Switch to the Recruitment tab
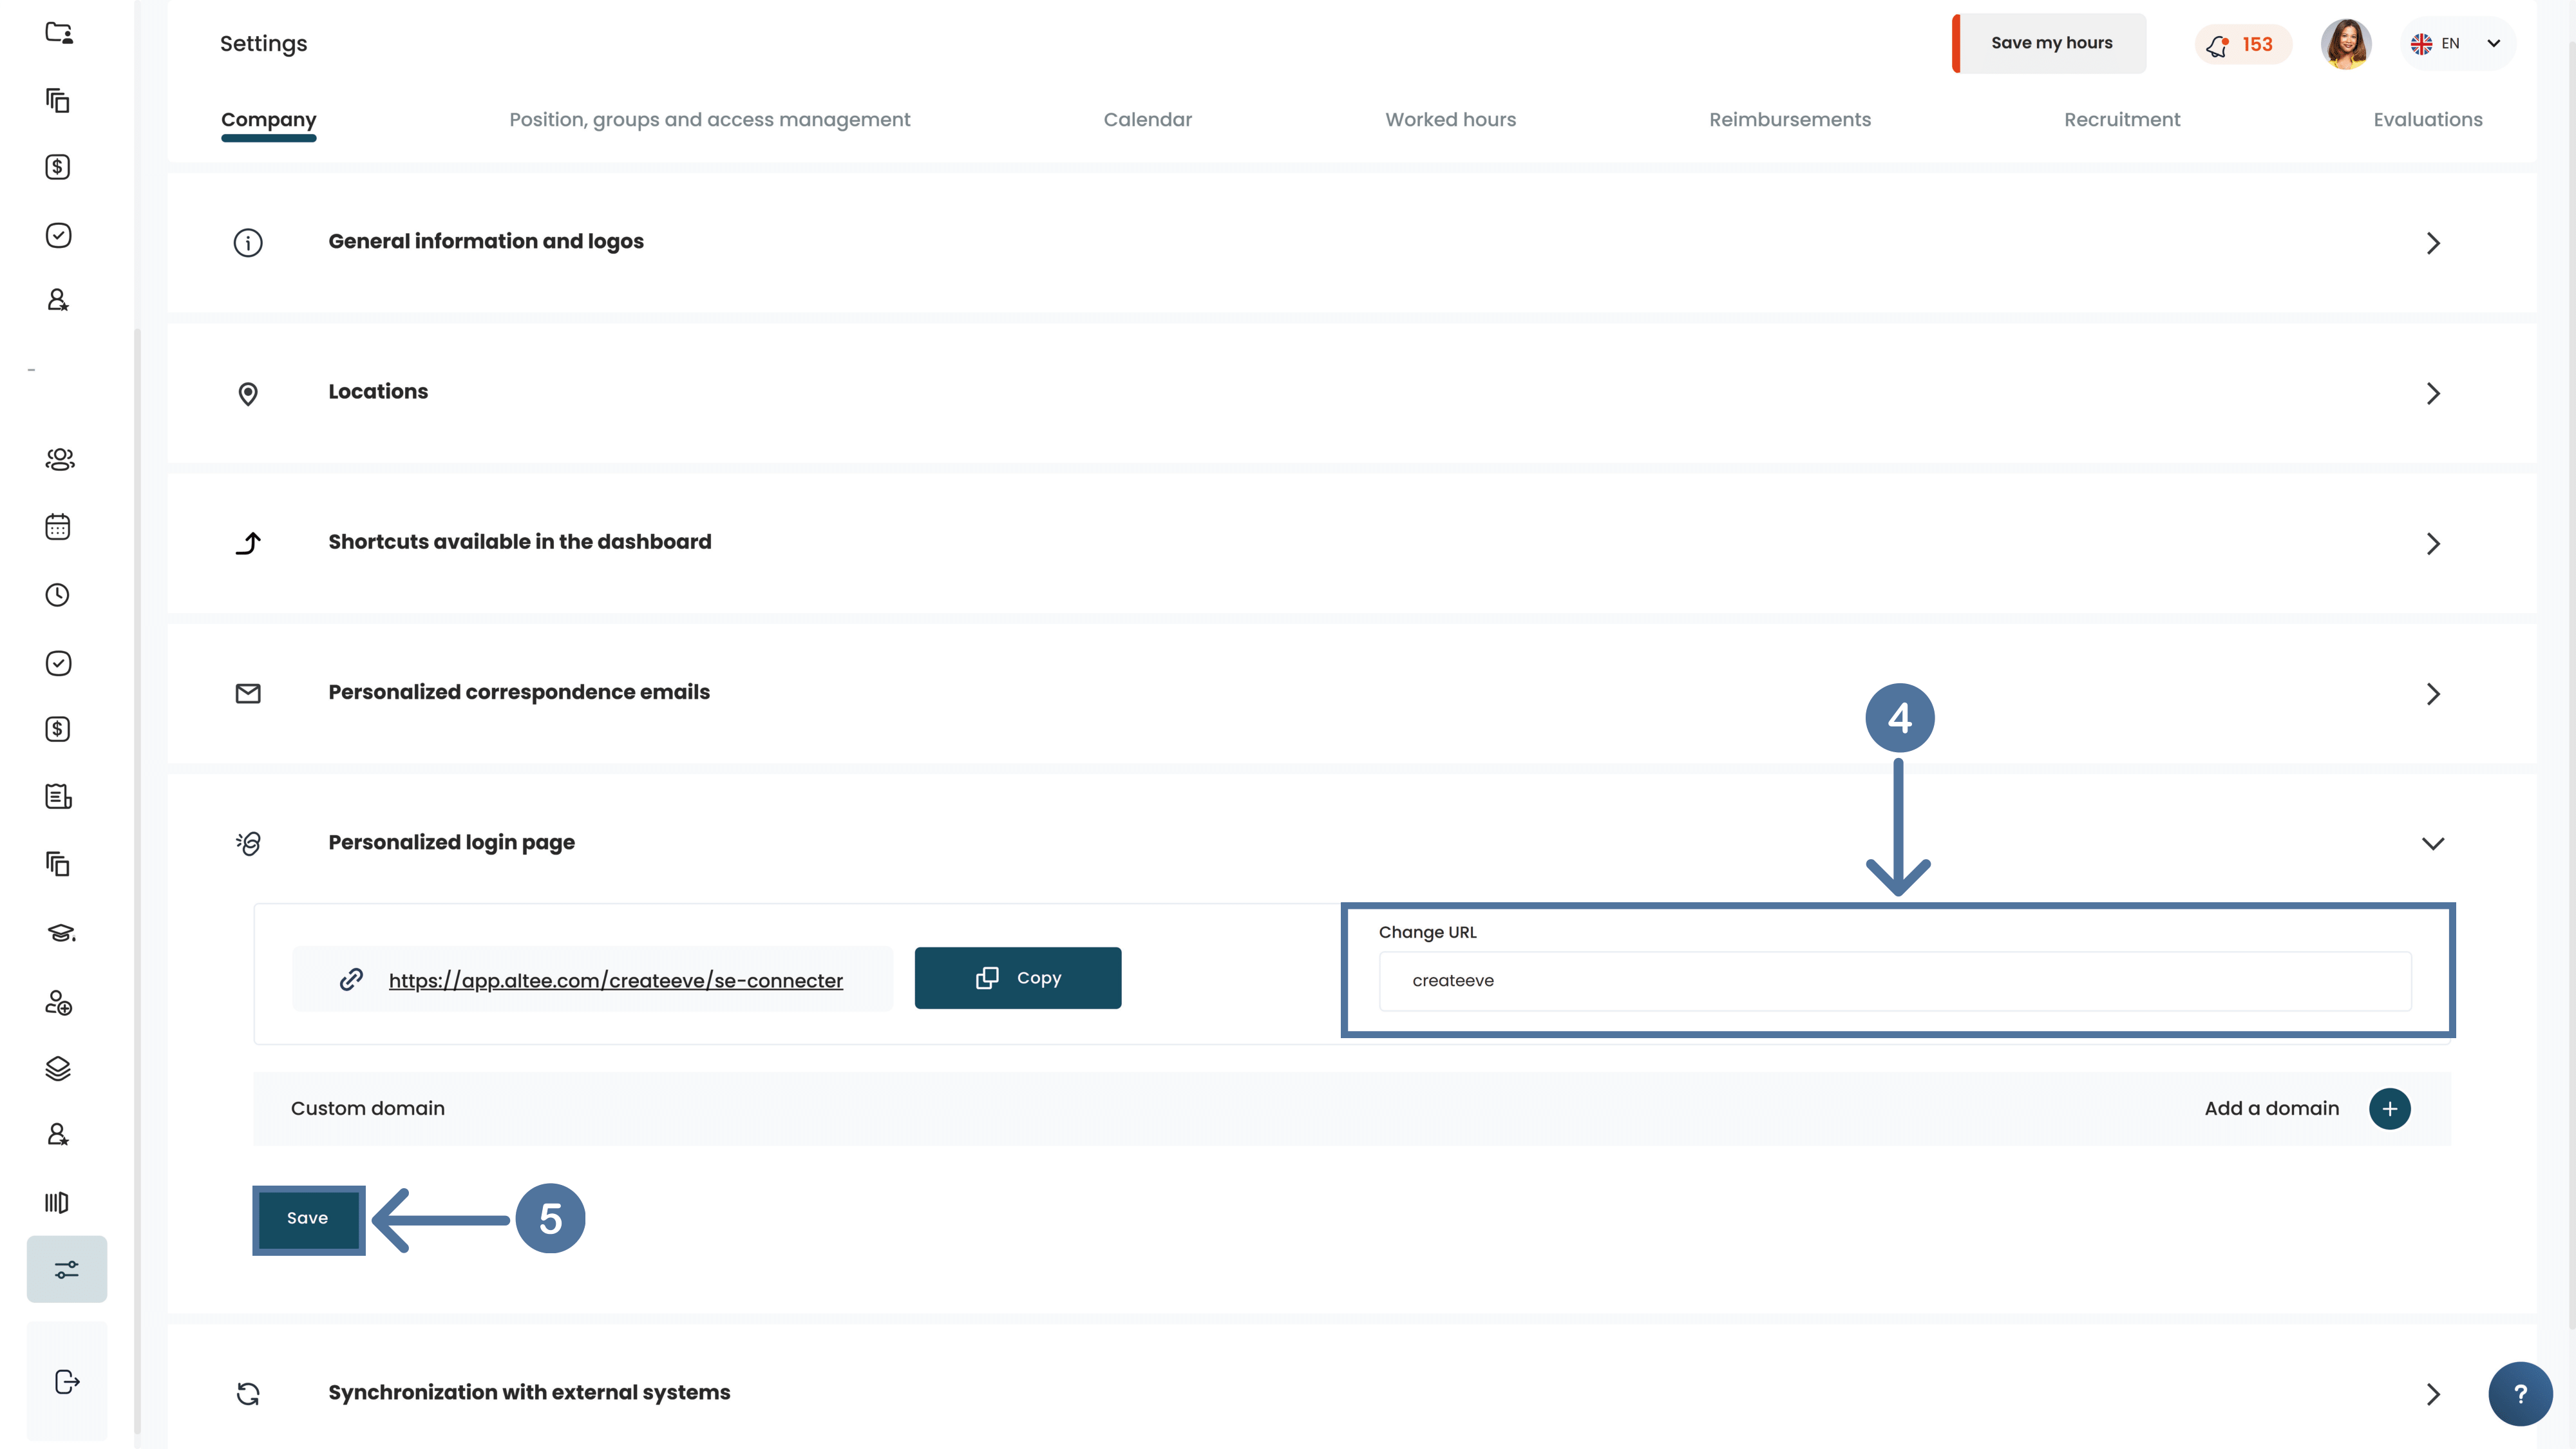Viewport: 2576px width, 1449px height. (x=2122, y=120)
